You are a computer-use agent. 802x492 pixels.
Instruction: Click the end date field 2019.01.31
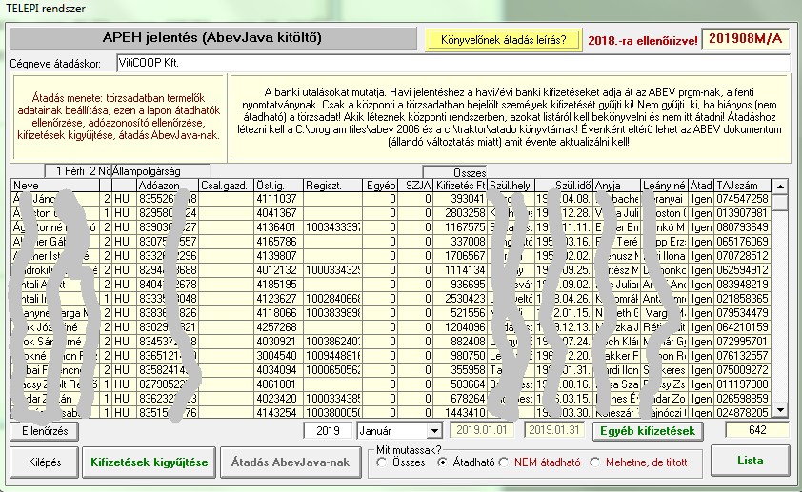(x=554, y=430)
